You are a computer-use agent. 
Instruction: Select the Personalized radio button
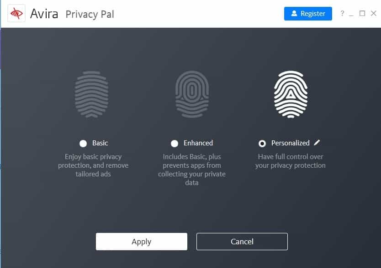[262, 143]
